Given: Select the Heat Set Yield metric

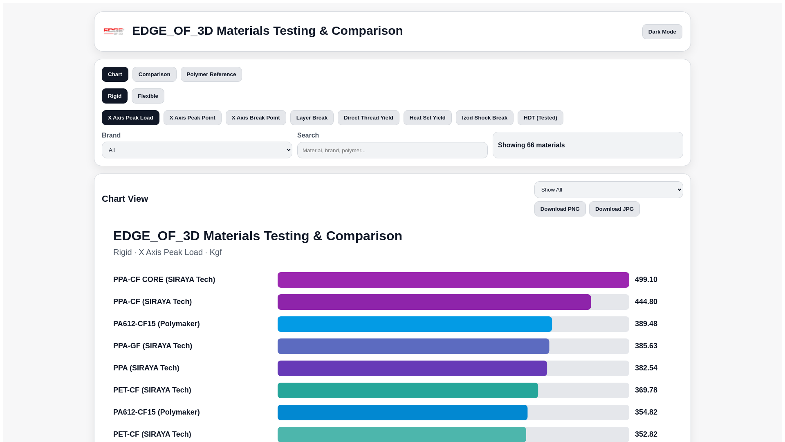Looking at the screenshot, I should click(x=427, y=117).
